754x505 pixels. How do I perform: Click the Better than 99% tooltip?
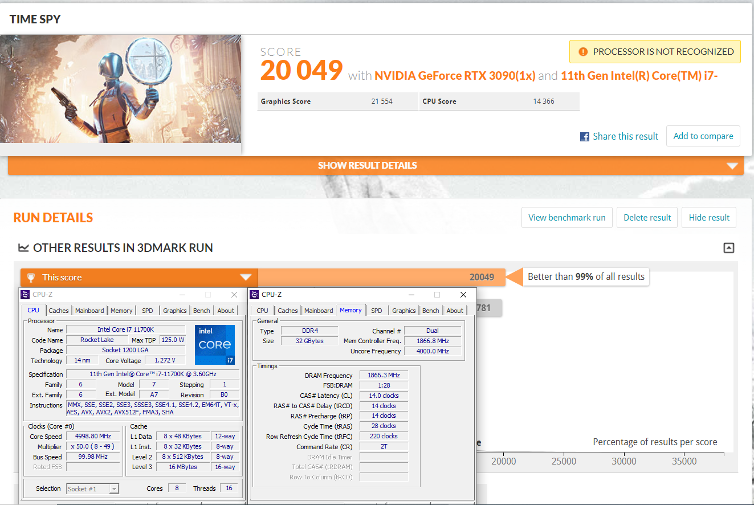pyautogui.click(x=586, y=277)
